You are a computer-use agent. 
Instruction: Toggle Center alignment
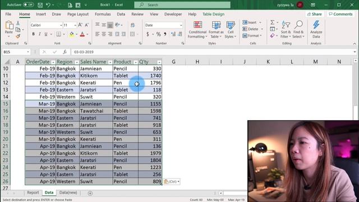[x=104, y=34]
